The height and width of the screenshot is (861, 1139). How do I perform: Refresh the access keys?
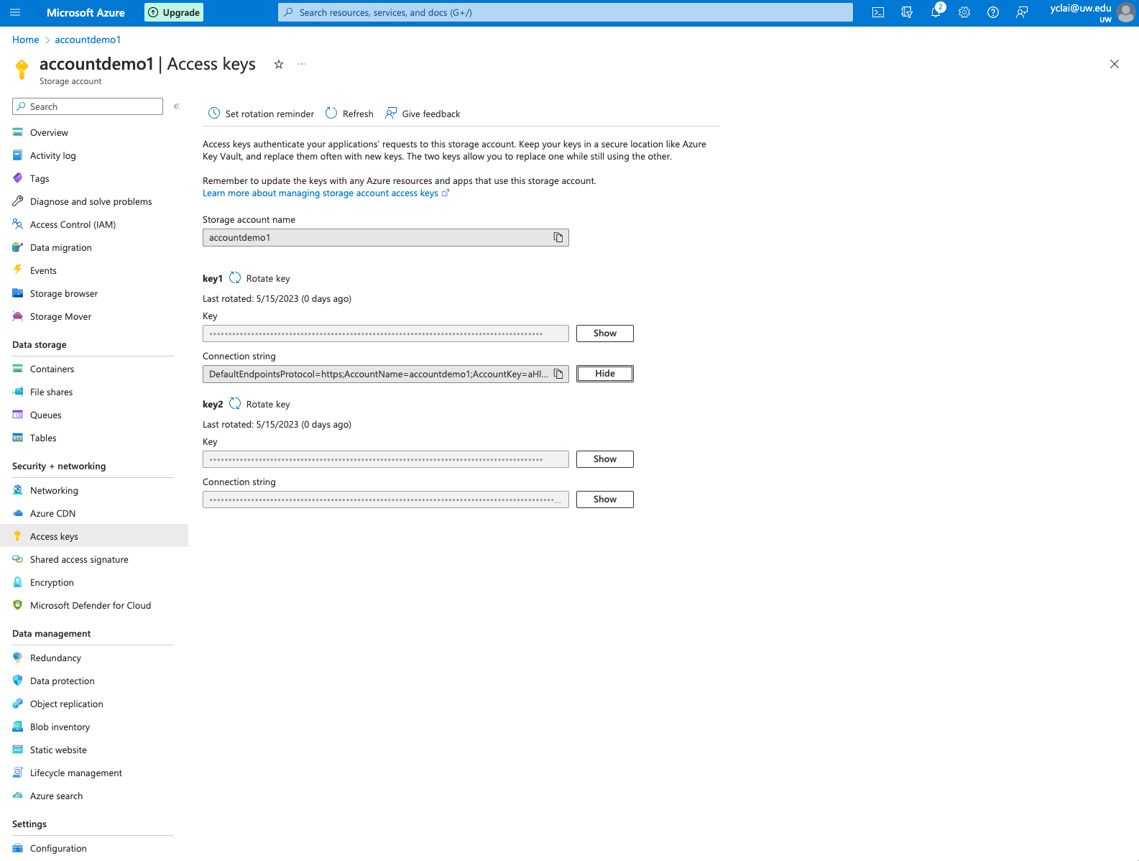(350, 114)
